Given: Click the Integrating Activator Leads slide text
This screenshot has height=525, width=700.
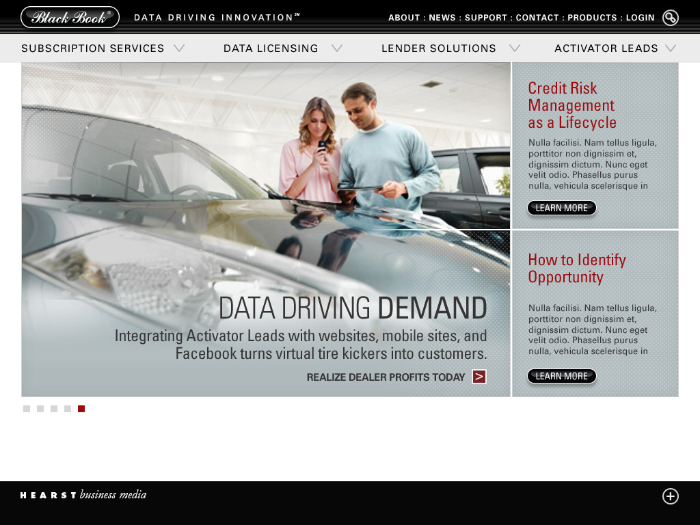Looking at the screenshot, I should click(x=301, y=345).
